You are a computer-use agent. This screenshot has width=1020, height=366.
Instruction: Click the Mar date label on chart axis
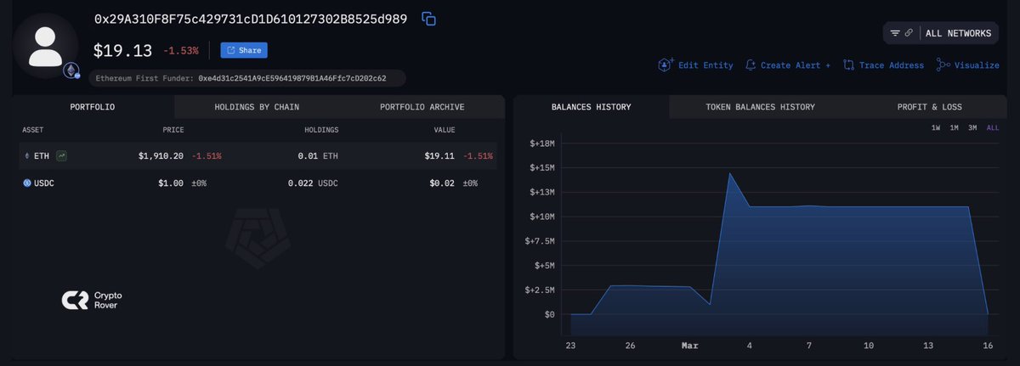[x=689, y=346]
